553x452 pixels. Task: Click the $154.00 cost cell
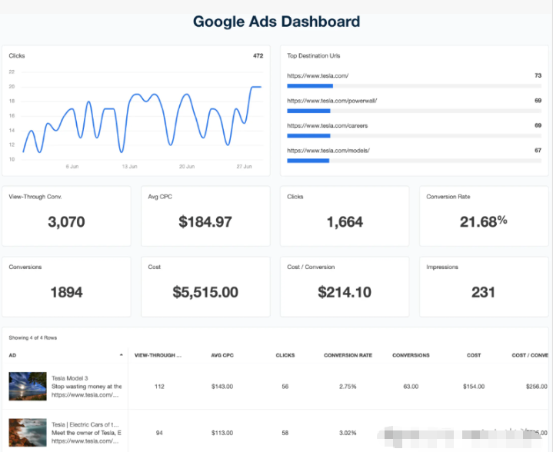(474, 387)
